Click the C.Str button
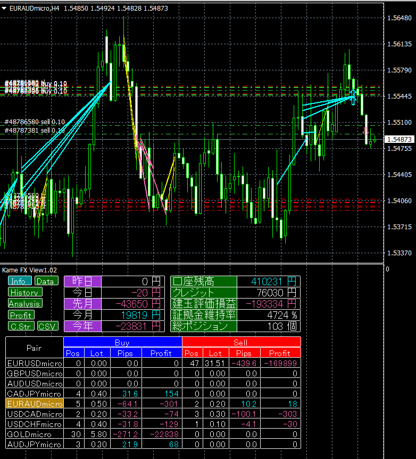 click(x=21, y=326)
